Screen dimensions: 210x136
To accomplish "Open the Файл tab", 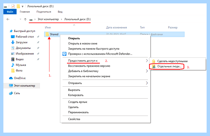I will click(x=10, y=12).
